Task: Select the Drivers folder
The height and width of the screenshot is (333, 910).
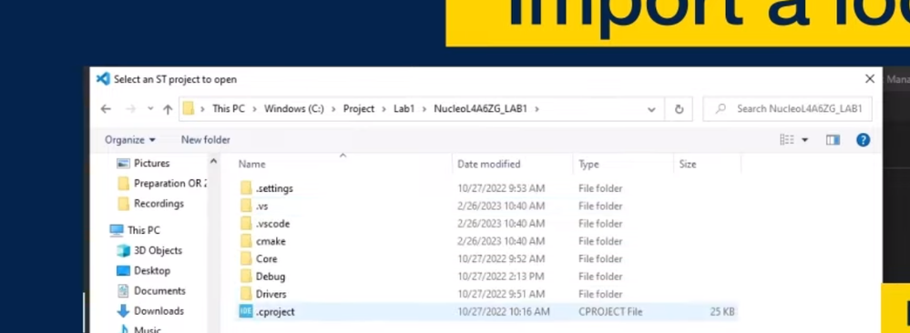Action: (271, 294)
